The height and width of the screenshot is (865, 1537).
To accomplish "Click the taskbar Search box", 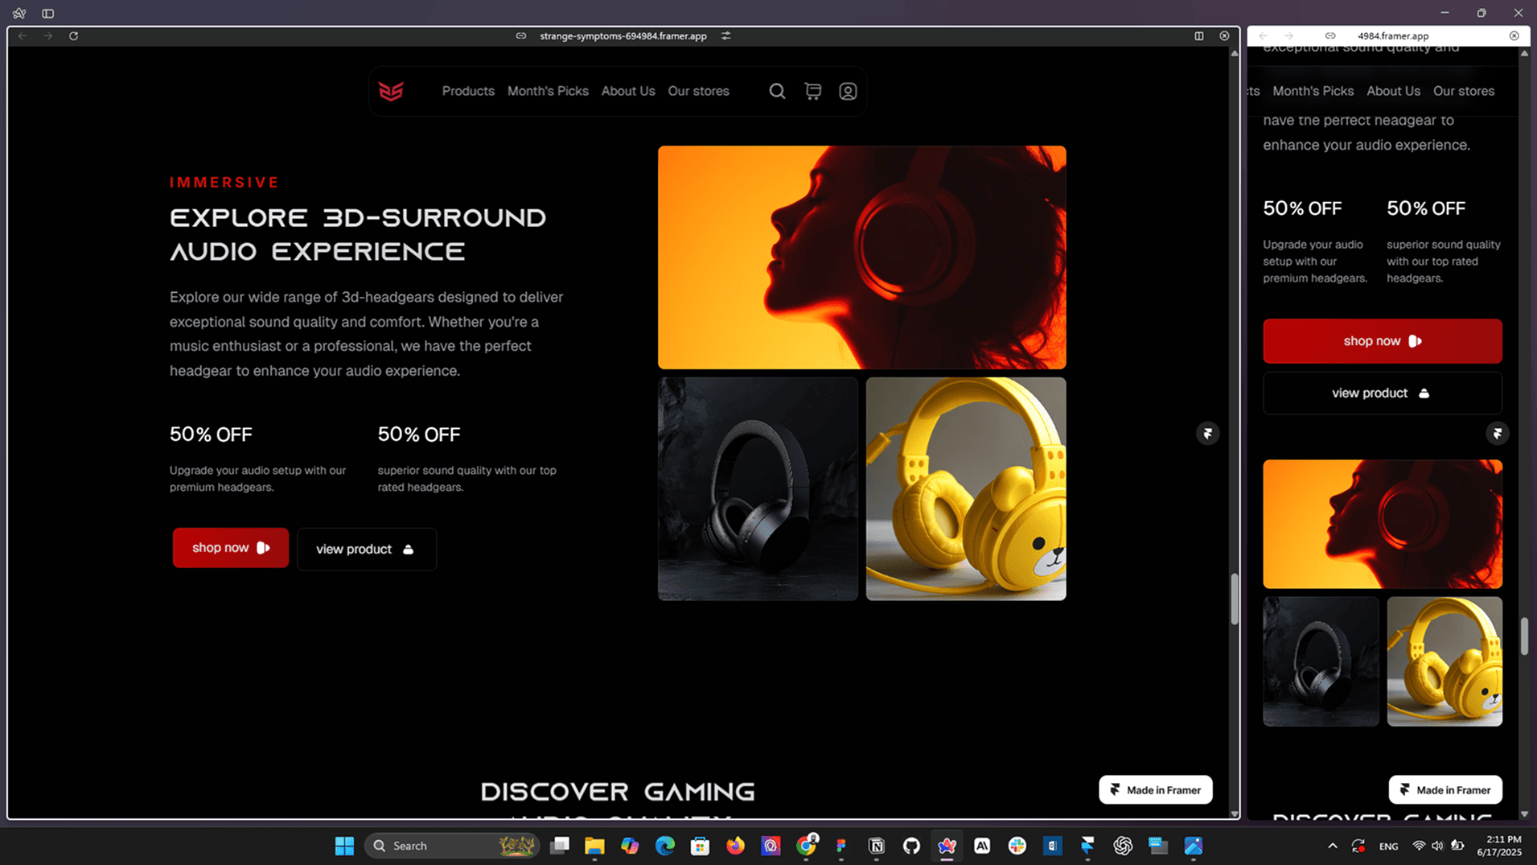I will pyautogui.click(x=452, y=846).
